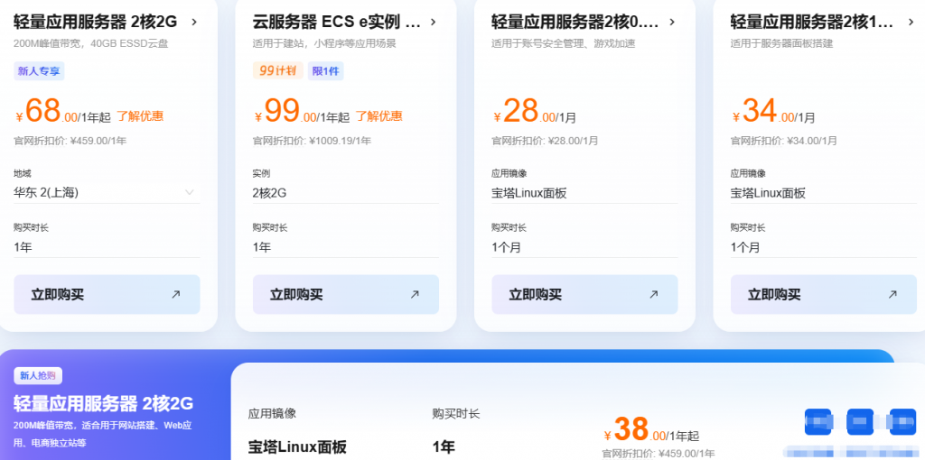Click chevron next to 轻量应用服务器2核1... title
The height and width of the screenshot is (460, 925).
point(911,23)
